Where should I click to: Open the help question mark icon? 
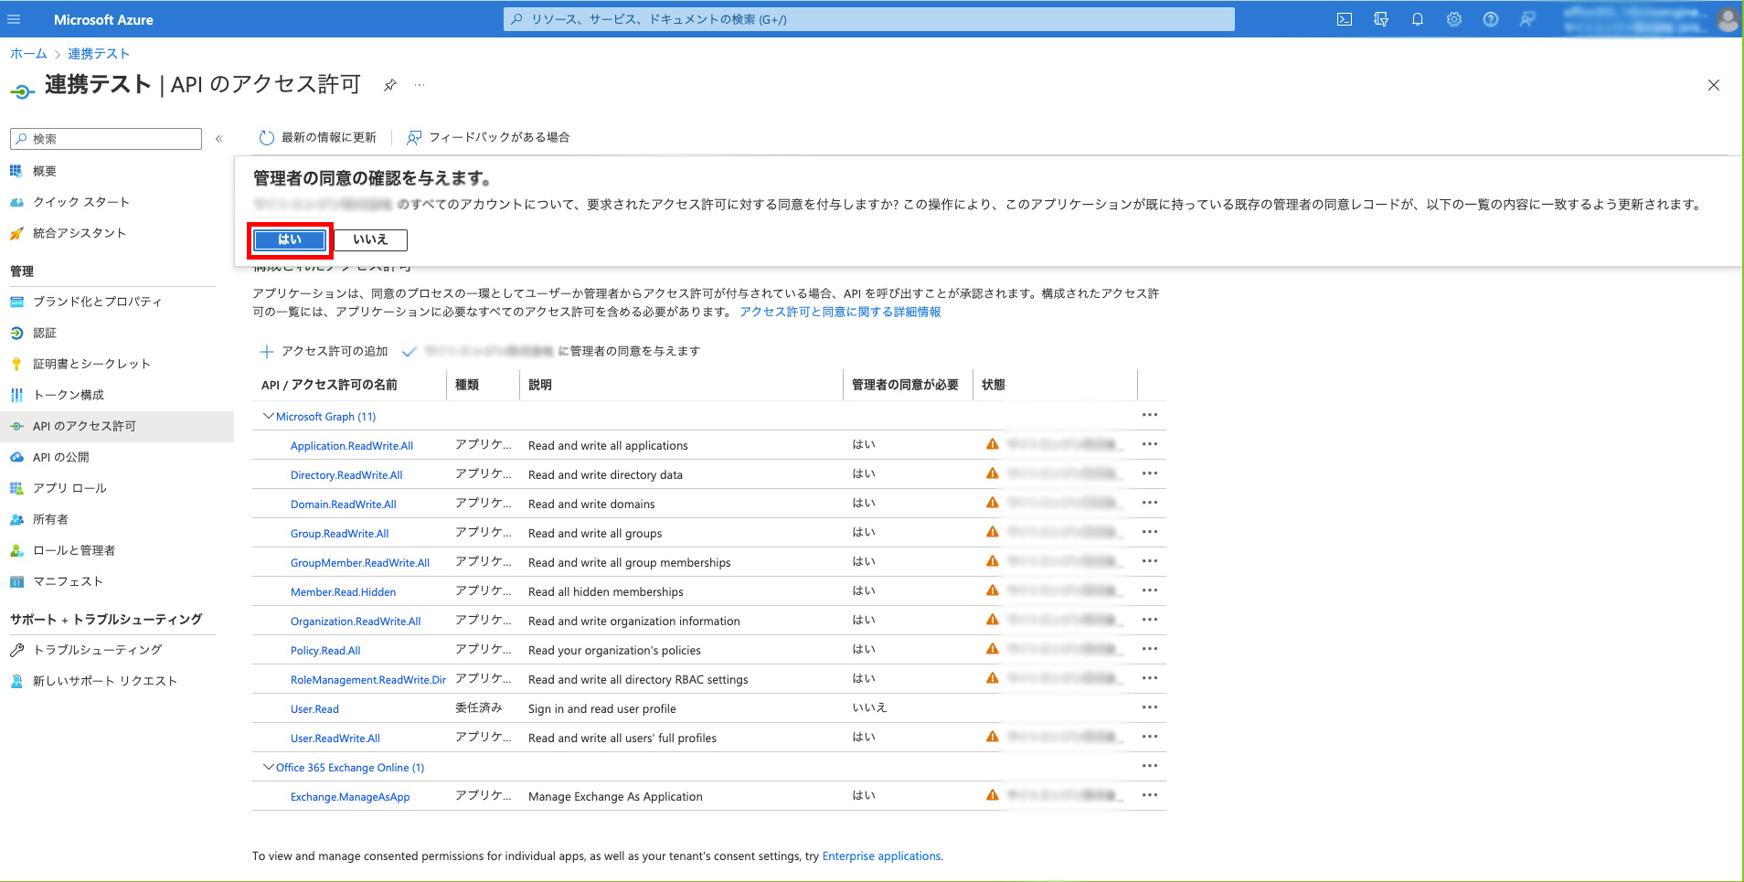click(x=1491, y=18)
